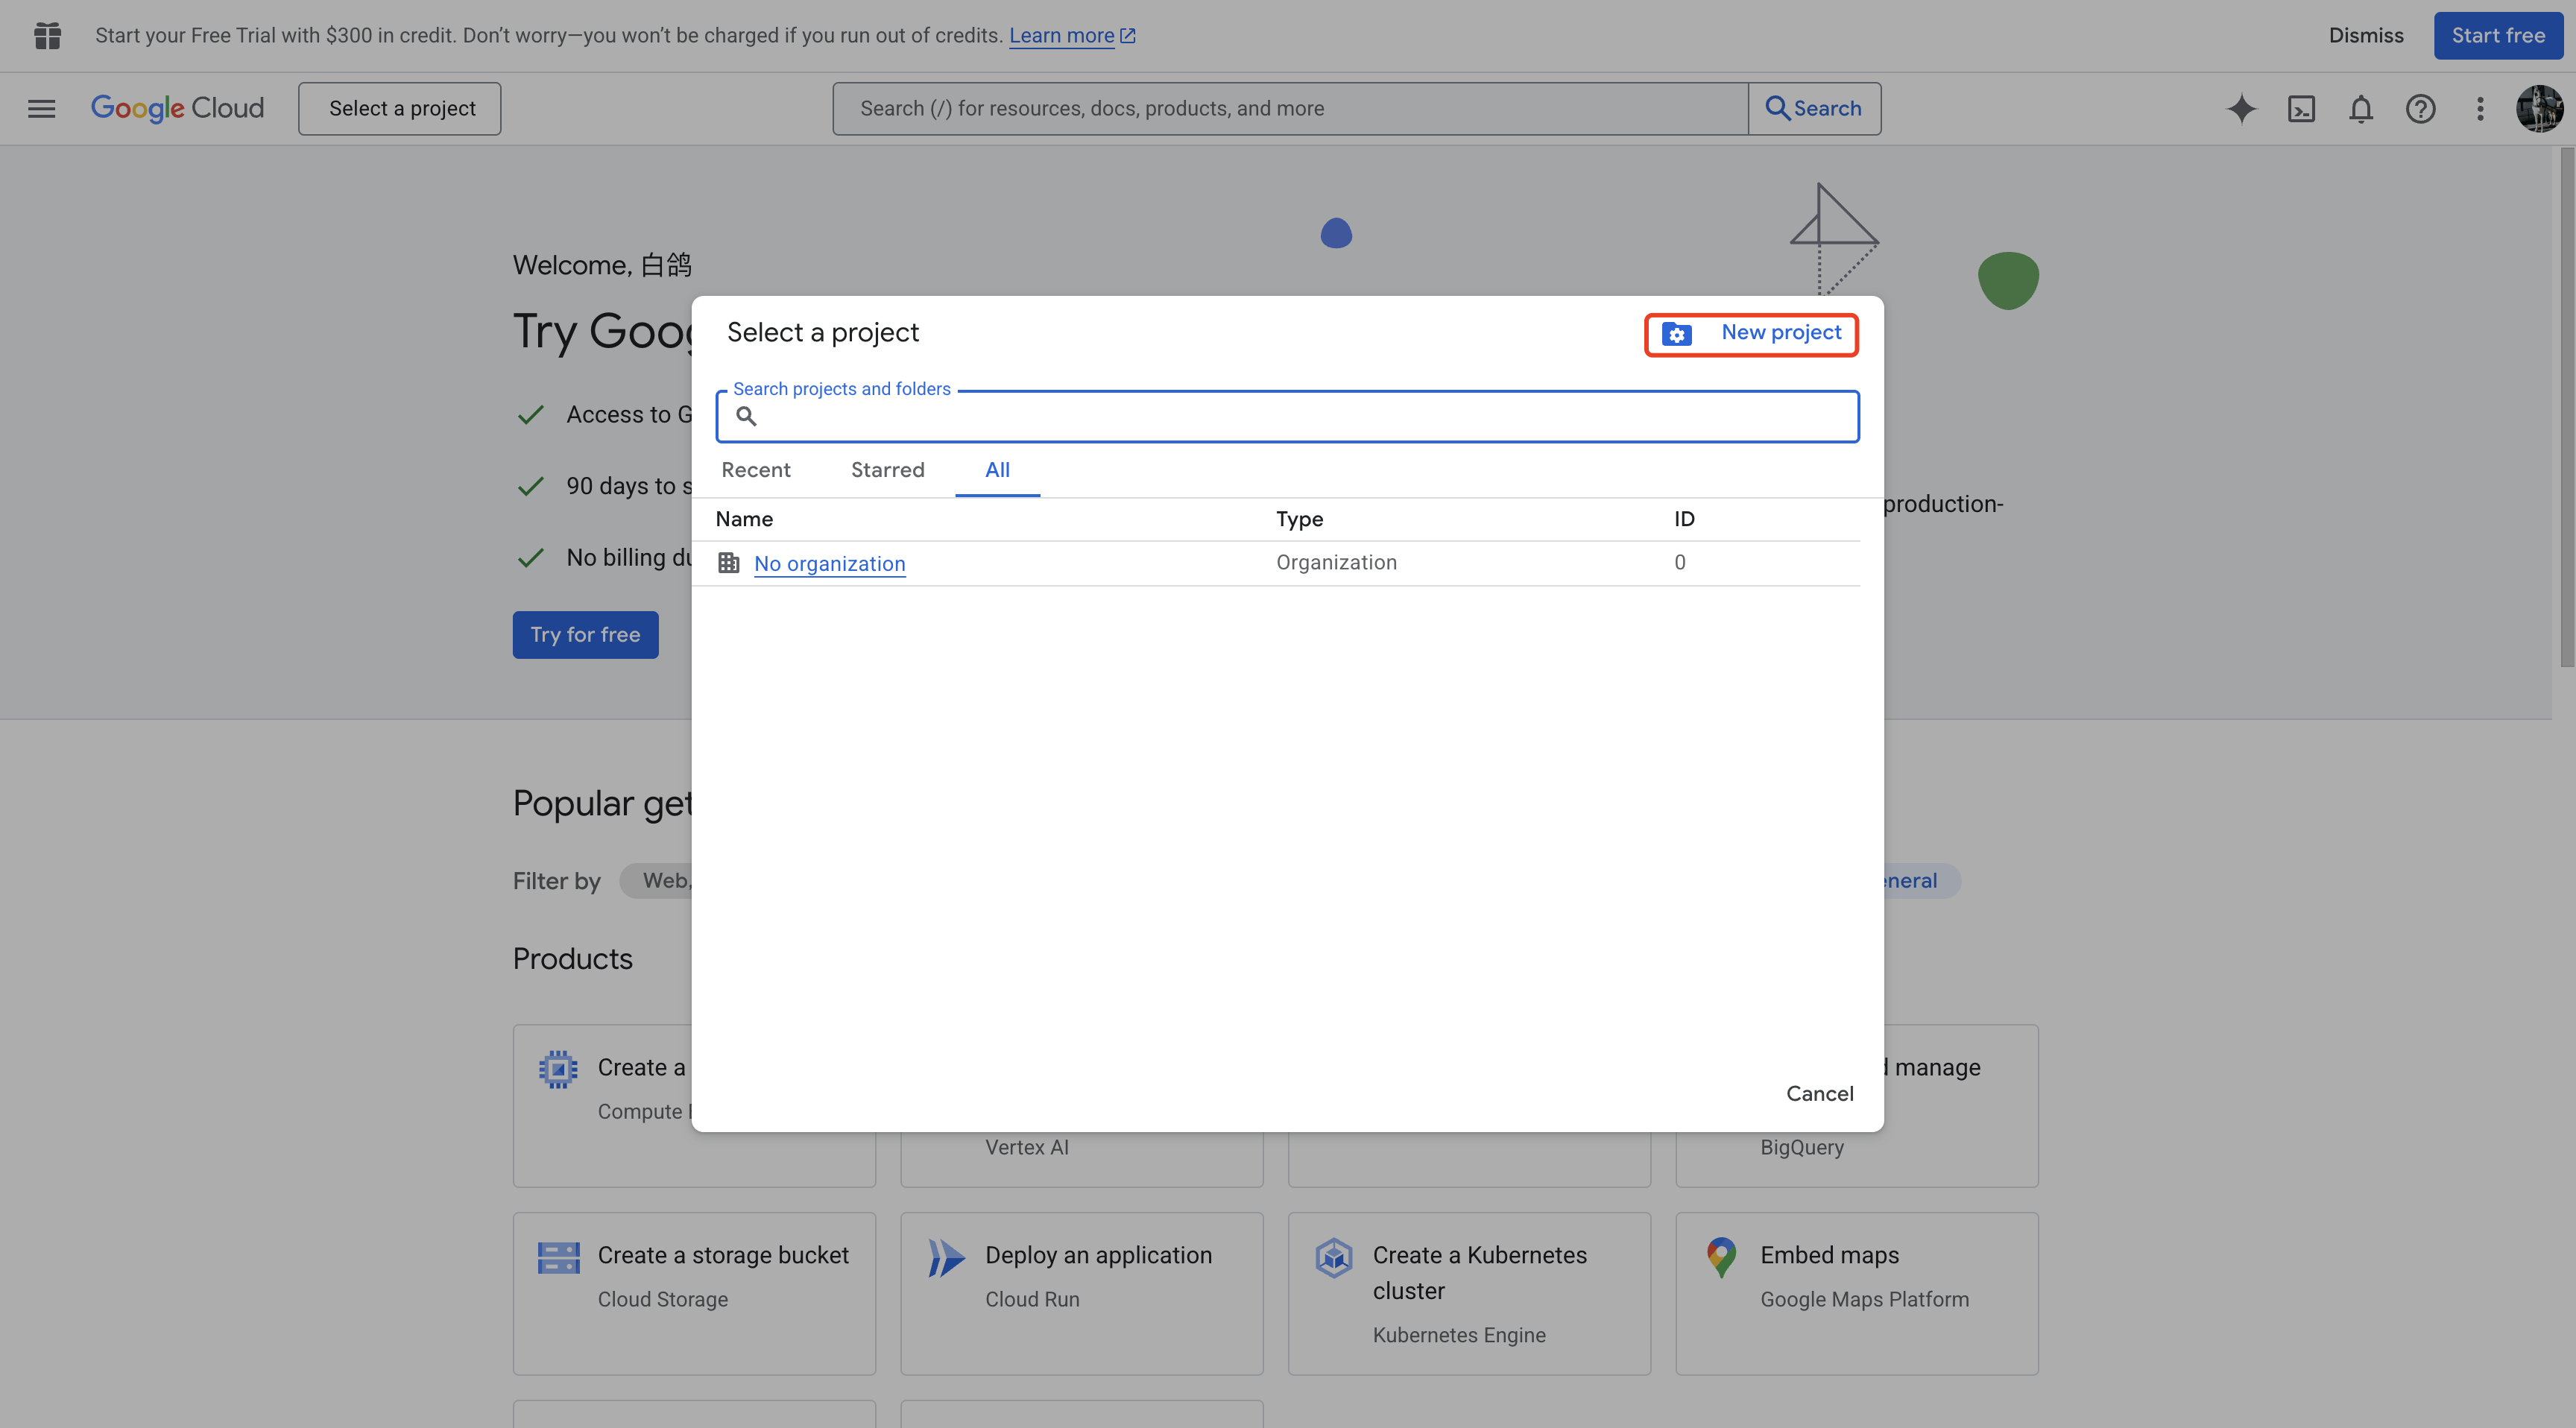Click the Start free button
2576x1428 pixels.
2497,35
